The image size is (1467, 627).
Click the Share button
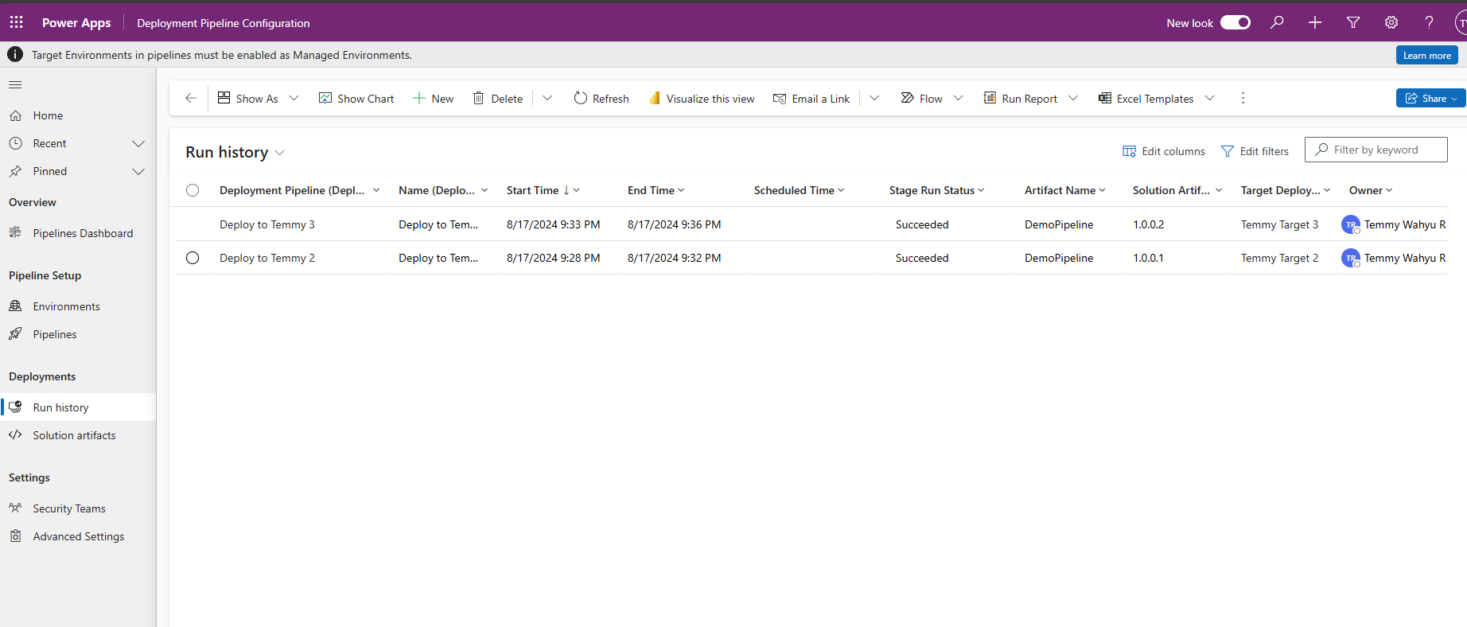click(1429, 98)
